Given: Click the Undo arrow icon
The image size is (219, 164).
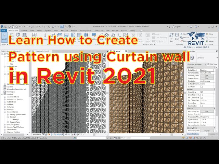Looking at the screenshot, I should click(x=22, y=27).
